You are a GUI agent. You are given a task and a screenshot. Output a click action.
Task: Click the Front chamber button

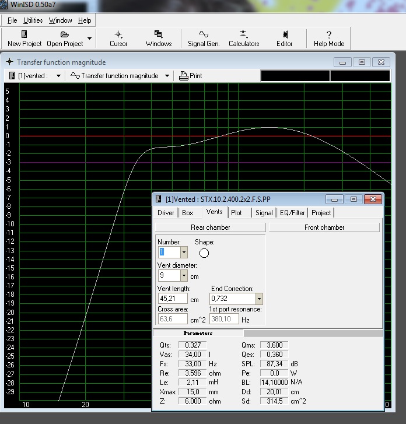(324, 227)
